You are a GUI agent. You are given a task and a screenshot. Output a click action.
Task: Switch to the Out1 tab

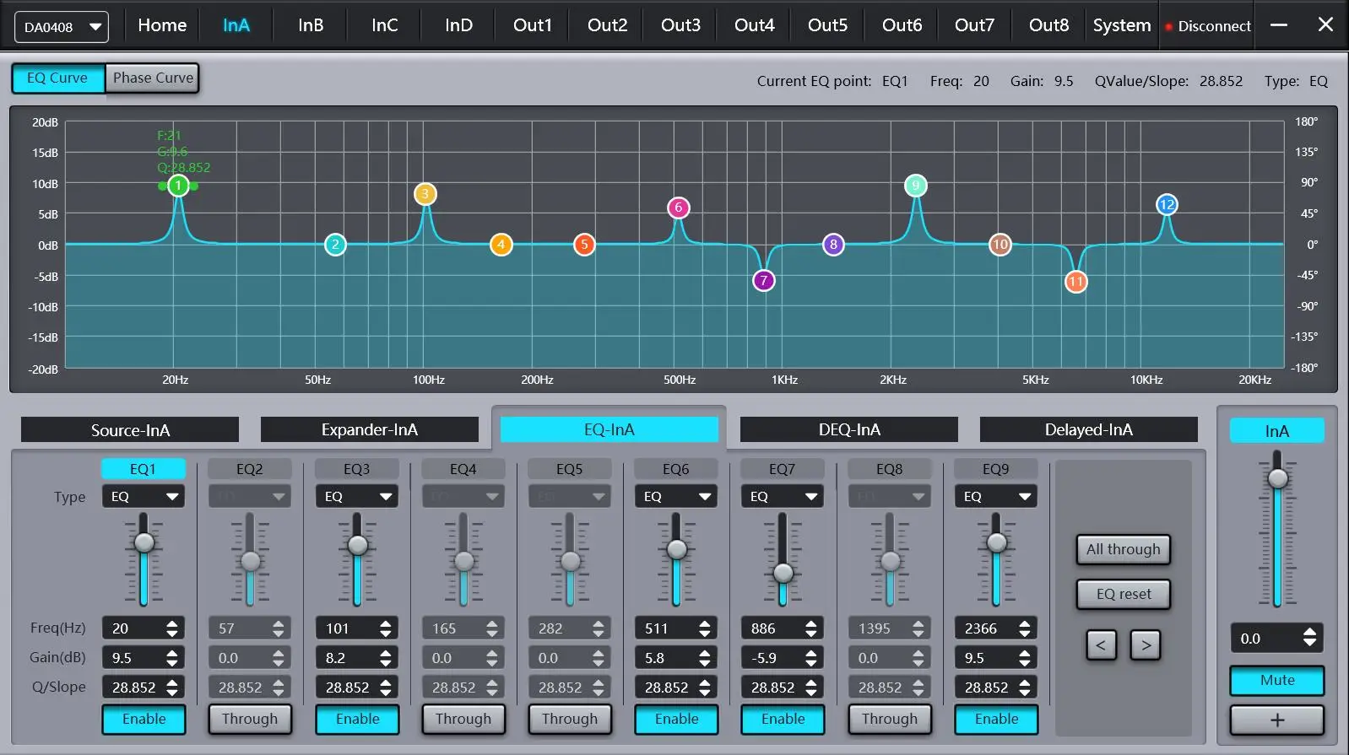(x=532, y=25)
